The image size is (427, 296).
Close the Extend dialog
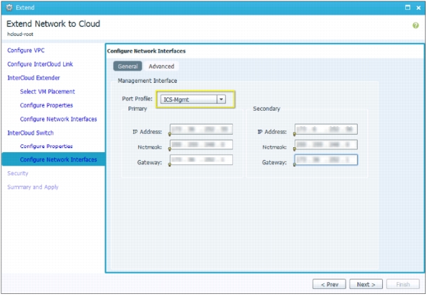coord(419,8)
